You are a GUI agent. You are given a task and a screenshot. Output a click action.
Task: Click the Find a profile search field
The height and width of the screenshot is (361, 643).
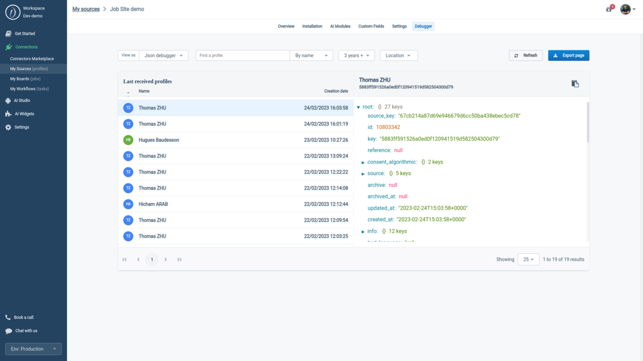click(x=241, y=55)
